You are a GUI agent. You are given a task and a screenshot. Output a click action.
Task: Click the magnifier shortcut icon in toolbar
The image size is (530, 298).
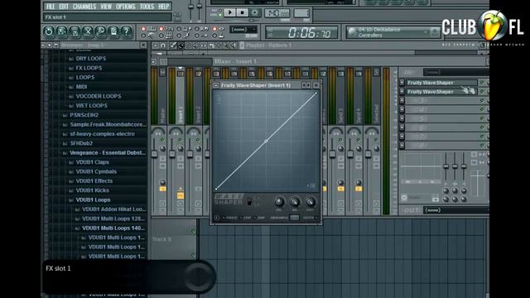(x=100, y=31)
